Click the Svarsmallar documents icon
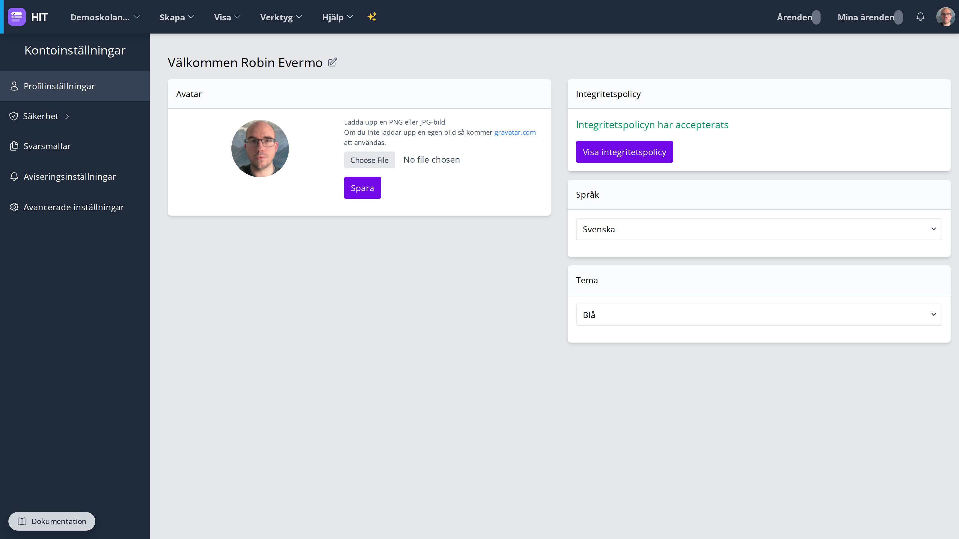This screenshot has width=959, height=539. [14, 146]
